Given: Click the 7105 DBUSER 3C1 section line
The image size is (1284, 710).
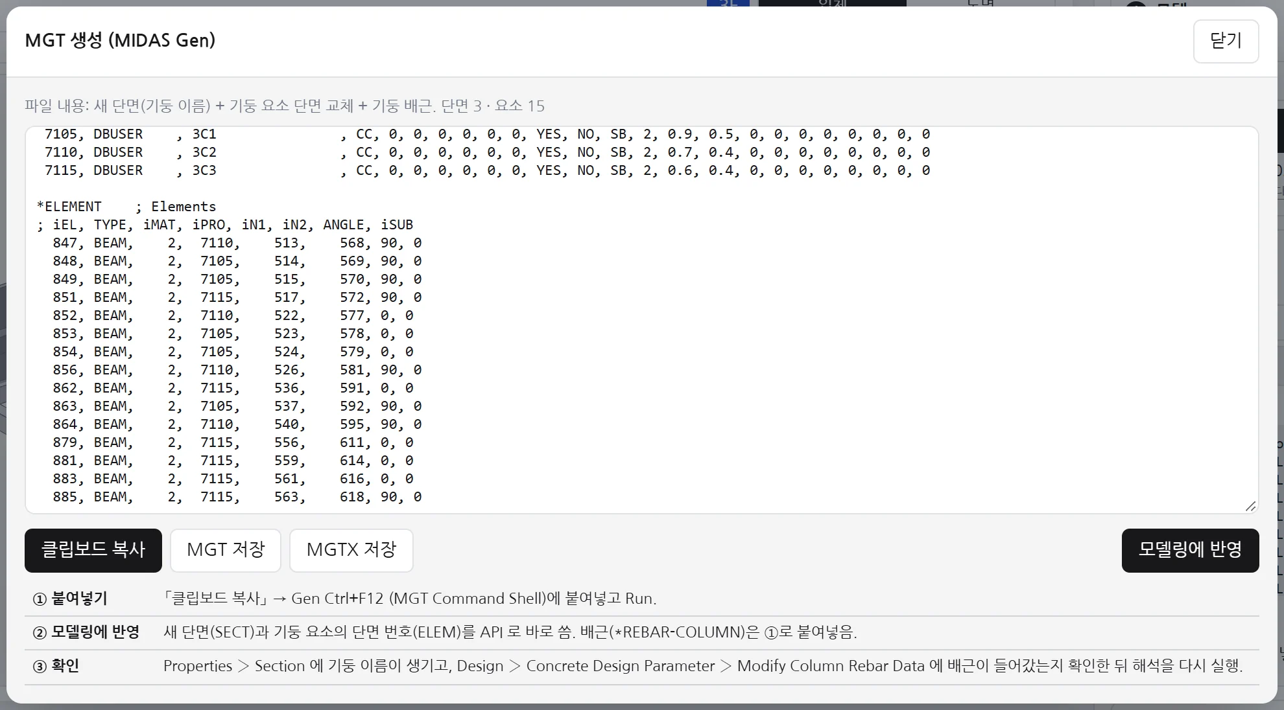Looking at the screenshot, I should click(x=487, y=134).
